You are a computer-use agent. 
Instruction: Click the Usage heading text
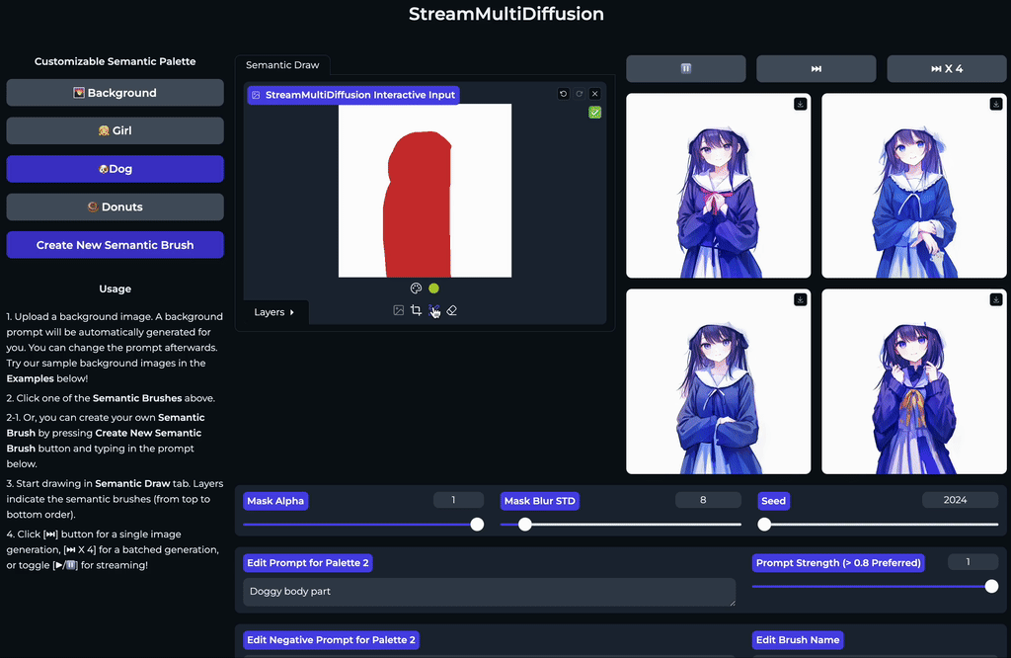[115, 289]
